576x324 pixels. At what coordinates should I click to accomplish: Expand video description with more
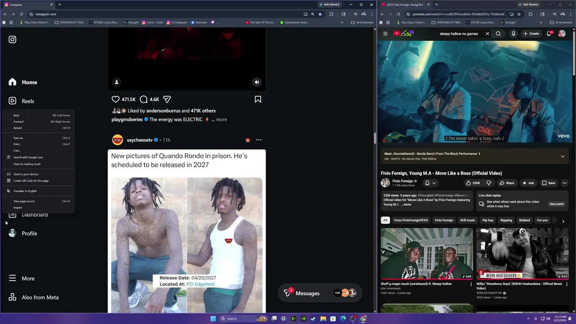[406, 205]
